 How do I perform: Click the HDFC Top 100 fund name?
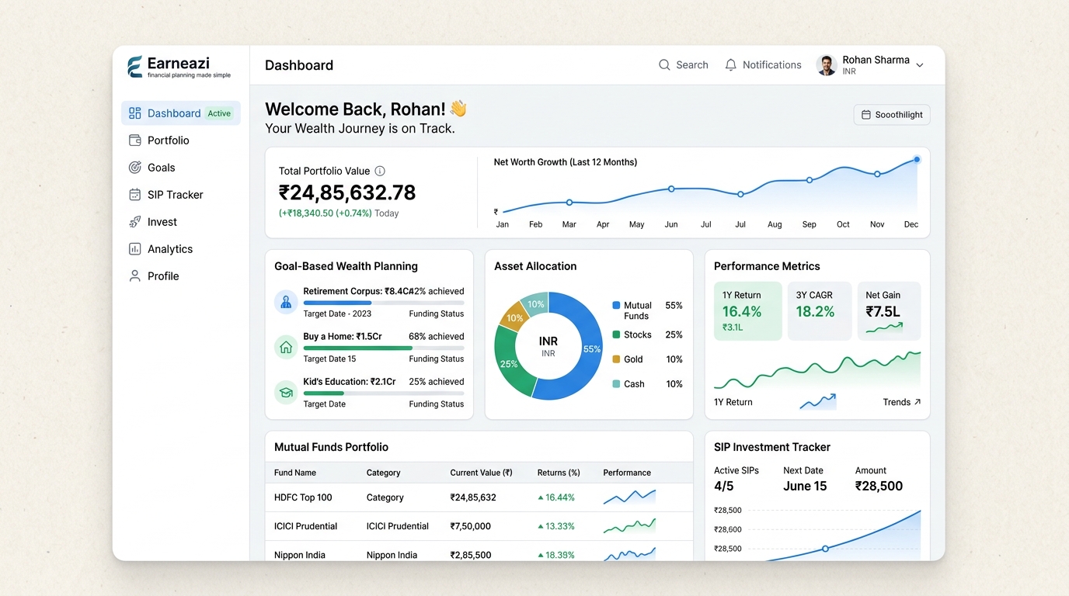click(x=303, y=497)
